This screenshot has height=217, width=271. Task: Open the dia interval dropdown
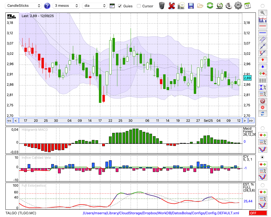click(x=95, y=6)
